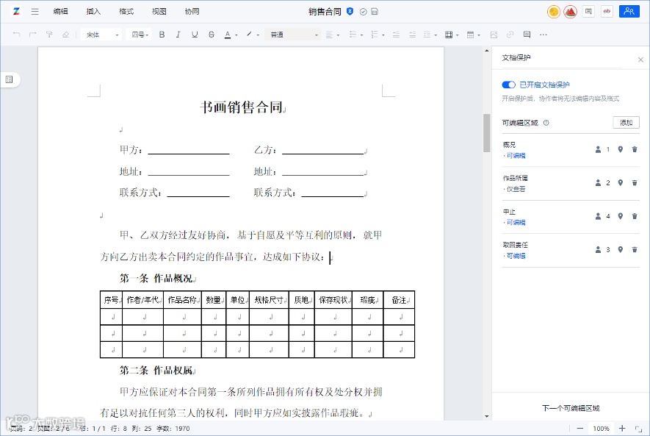Click the save disk icon next to title
Image resolution: width=650 pixels, height=436 pixels.
pos(375,12)
